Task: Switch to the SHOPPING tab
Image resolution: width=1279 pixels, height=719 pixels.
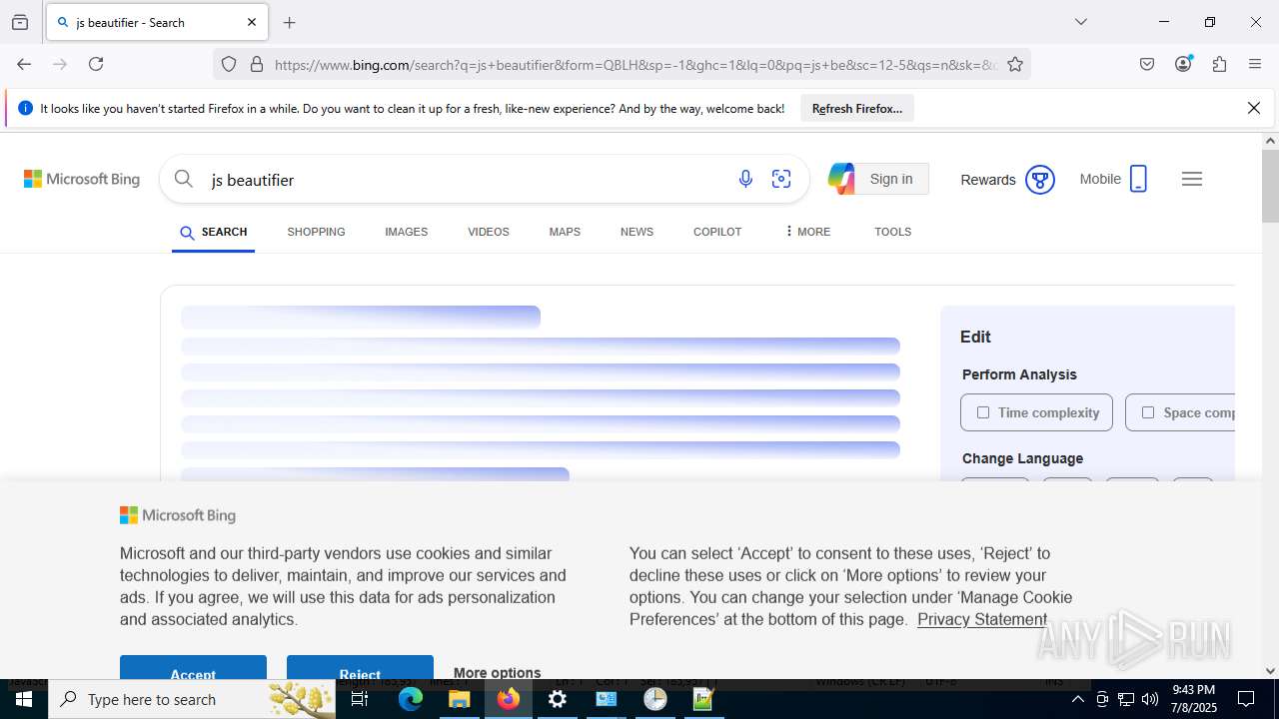Action: pos(316,232)
